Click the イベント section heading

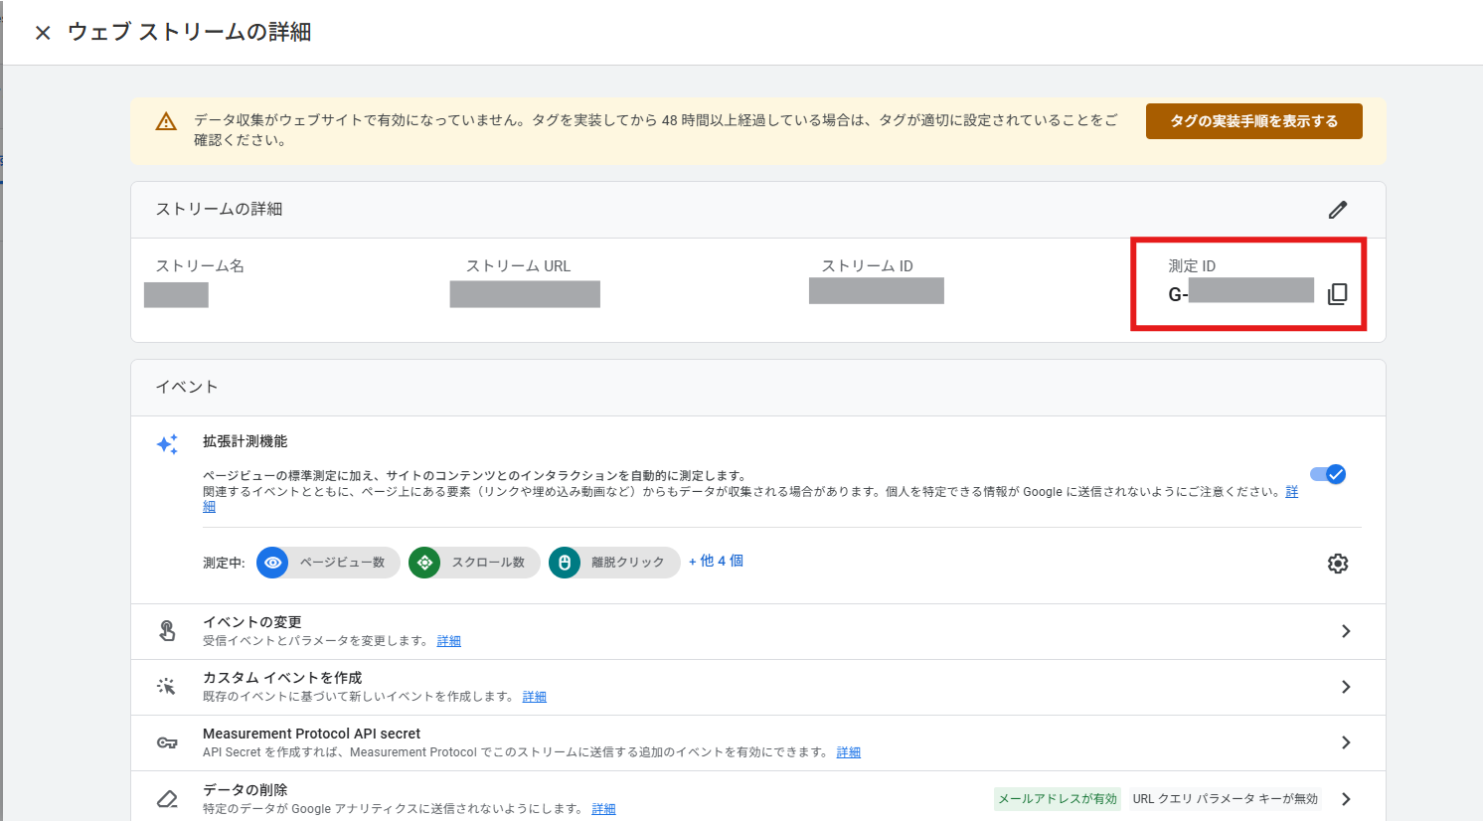click(187, 387)
